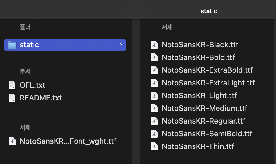
Task: Click the blue static folder icon
Action: [12, 45]
